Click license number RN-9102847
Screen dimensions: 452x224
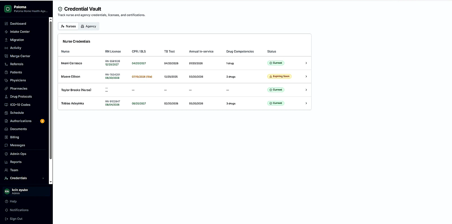click(113, 102)
